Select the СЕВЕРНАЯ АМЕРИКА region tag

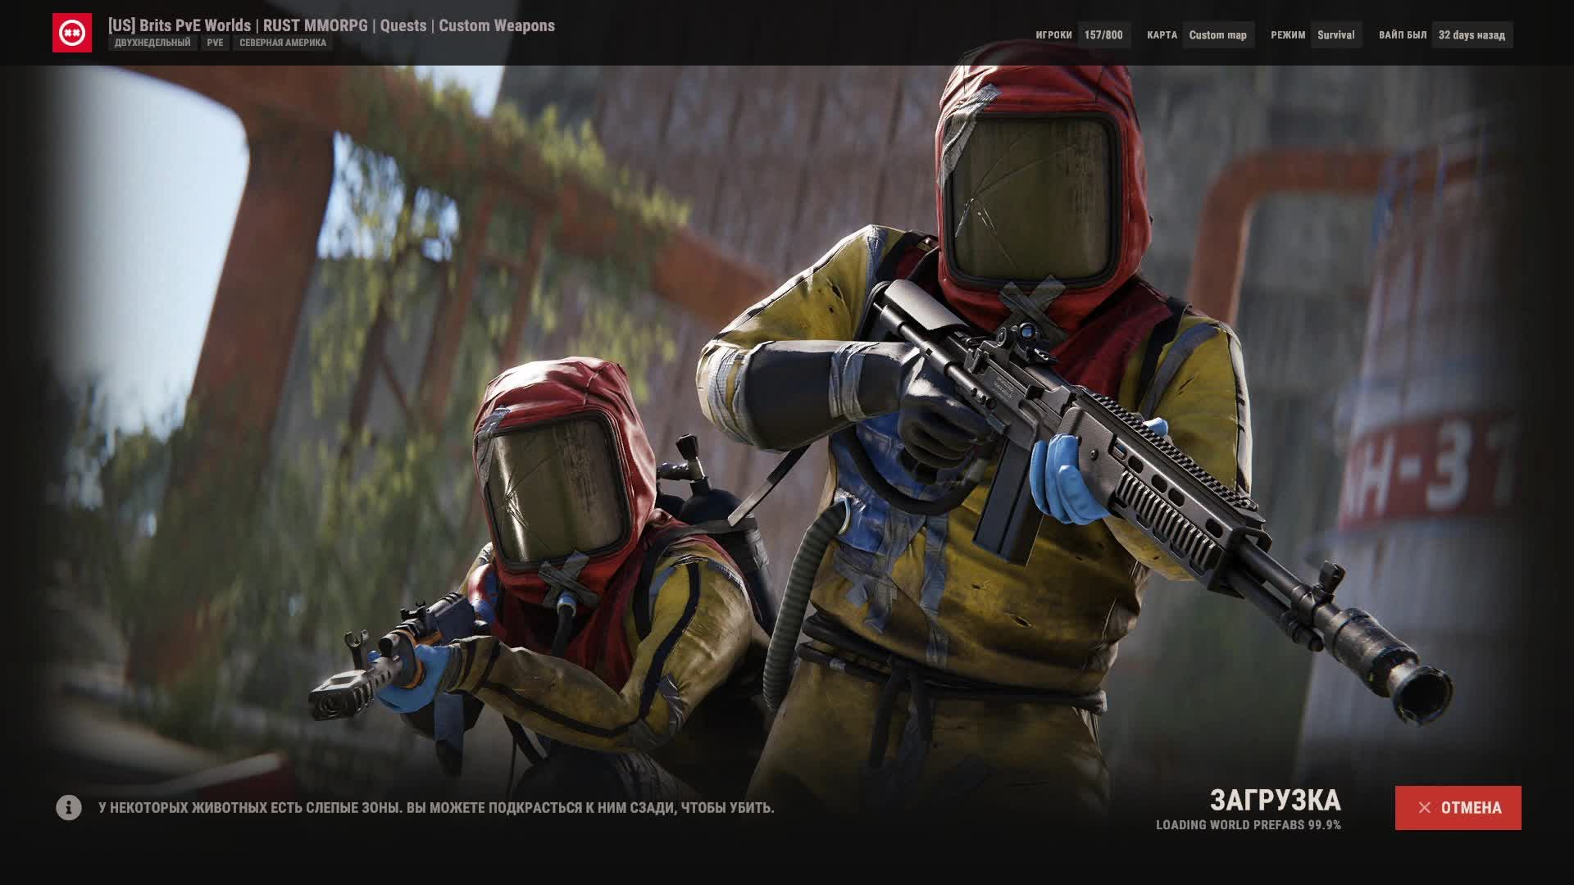(x=283, y=43)
